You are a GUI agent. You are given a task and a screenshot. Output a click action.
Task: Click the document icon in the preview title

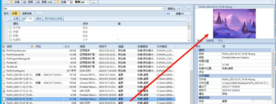[197, 7]
